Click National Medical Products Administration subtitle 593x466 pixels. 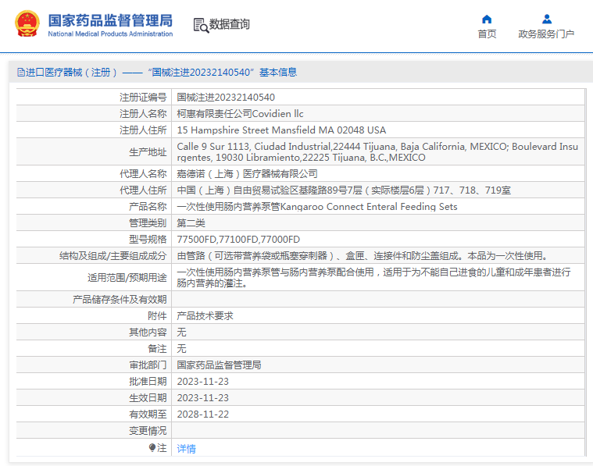(110, 34)
